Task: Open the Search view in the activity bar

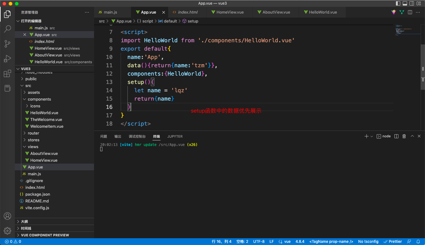Action: point(7,29)
